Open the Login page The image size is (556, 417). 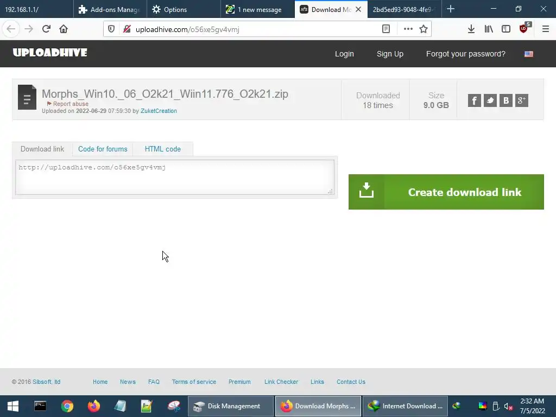tap(344, 54)
